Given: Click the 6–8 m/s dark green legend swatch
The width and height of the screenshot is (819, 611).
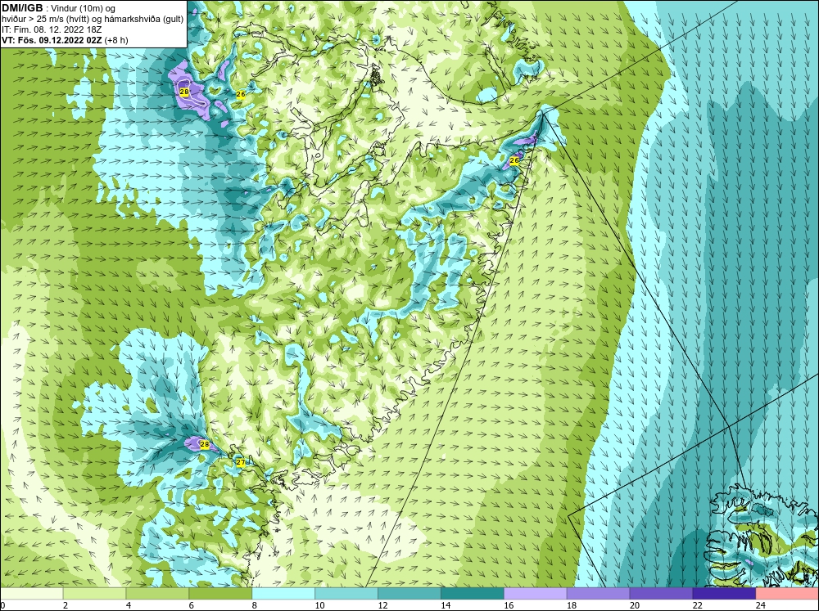Looking at the screenshot, I should (x=220, y=594).
